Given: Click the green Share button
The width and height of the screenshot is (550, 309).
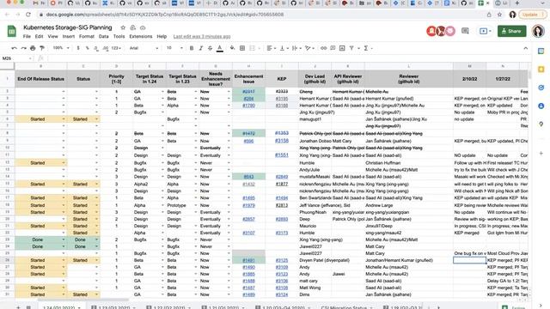Looking at the screenshot, I should tap(512, 31).
